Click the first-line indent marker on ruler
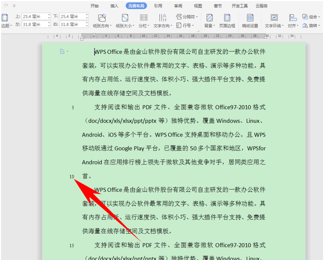The height and width of the screenshot is (260, 323). (x=94, y=35)
